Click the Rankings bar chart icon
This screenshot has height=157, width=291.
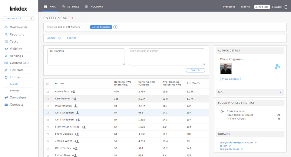click(x=6, y=56)
